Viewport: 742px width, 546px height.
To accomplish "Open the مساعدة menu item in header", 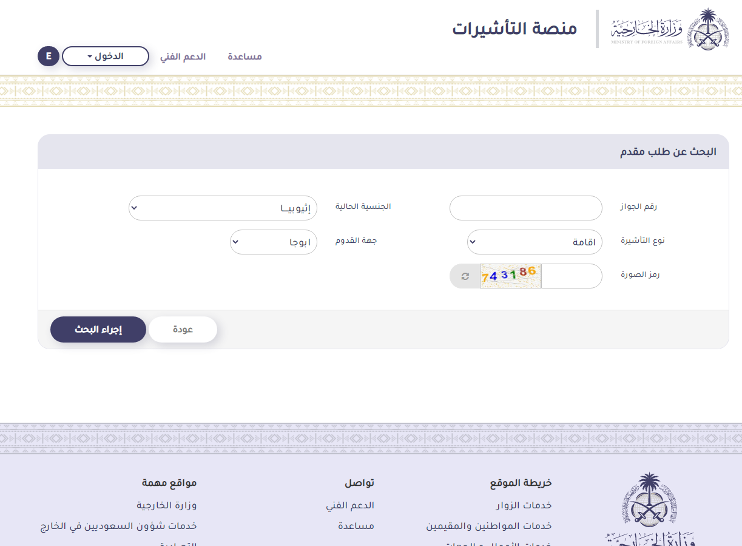I will coord(245,56).
